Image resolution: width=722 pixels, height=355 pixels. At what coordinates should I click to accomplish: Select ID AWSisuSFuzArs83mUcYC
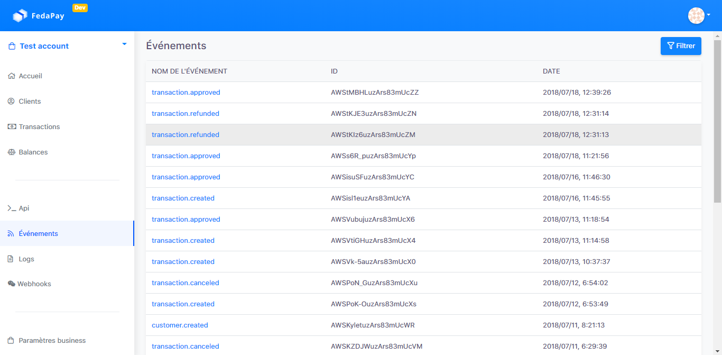[x=373, y=177]
